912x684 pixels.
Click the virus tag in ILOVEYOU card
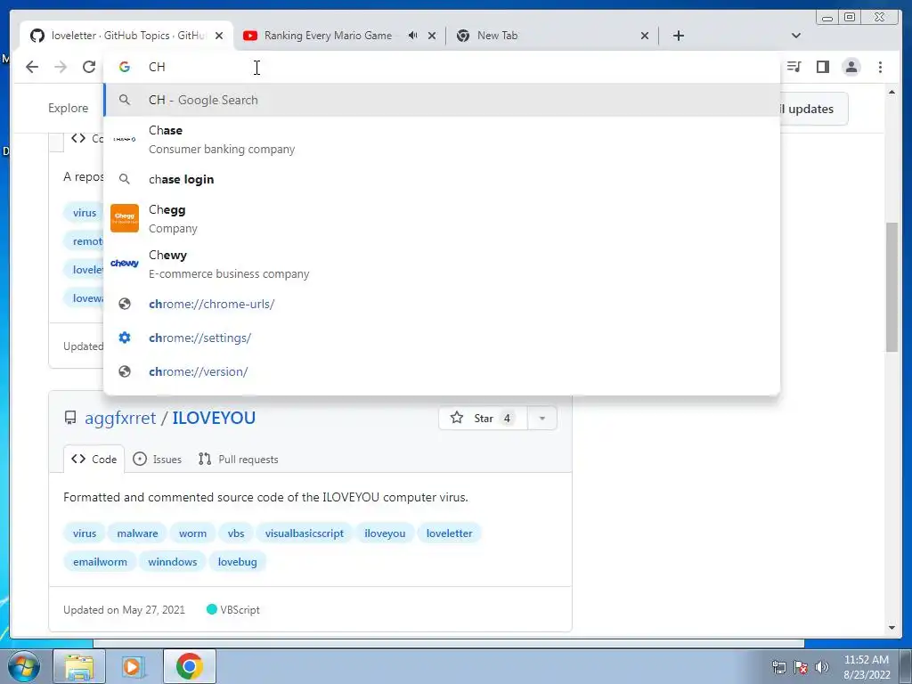(x=85, y=533)
